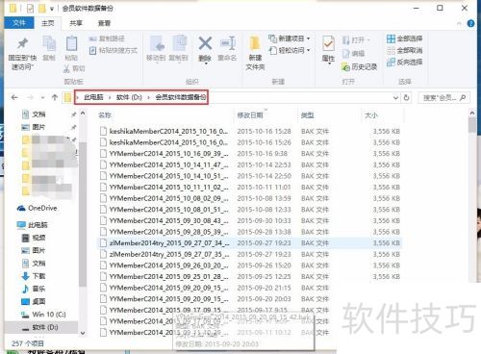Screen dimensions: 481x354
Task: Select zlMember2014try_2015_09_27_07_34 file row
Action: 250,243
